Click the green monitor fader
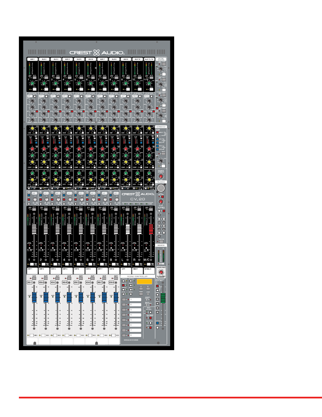Image resolution: width=322 pixels, height=417 pixels. click(x=163, y=298)
